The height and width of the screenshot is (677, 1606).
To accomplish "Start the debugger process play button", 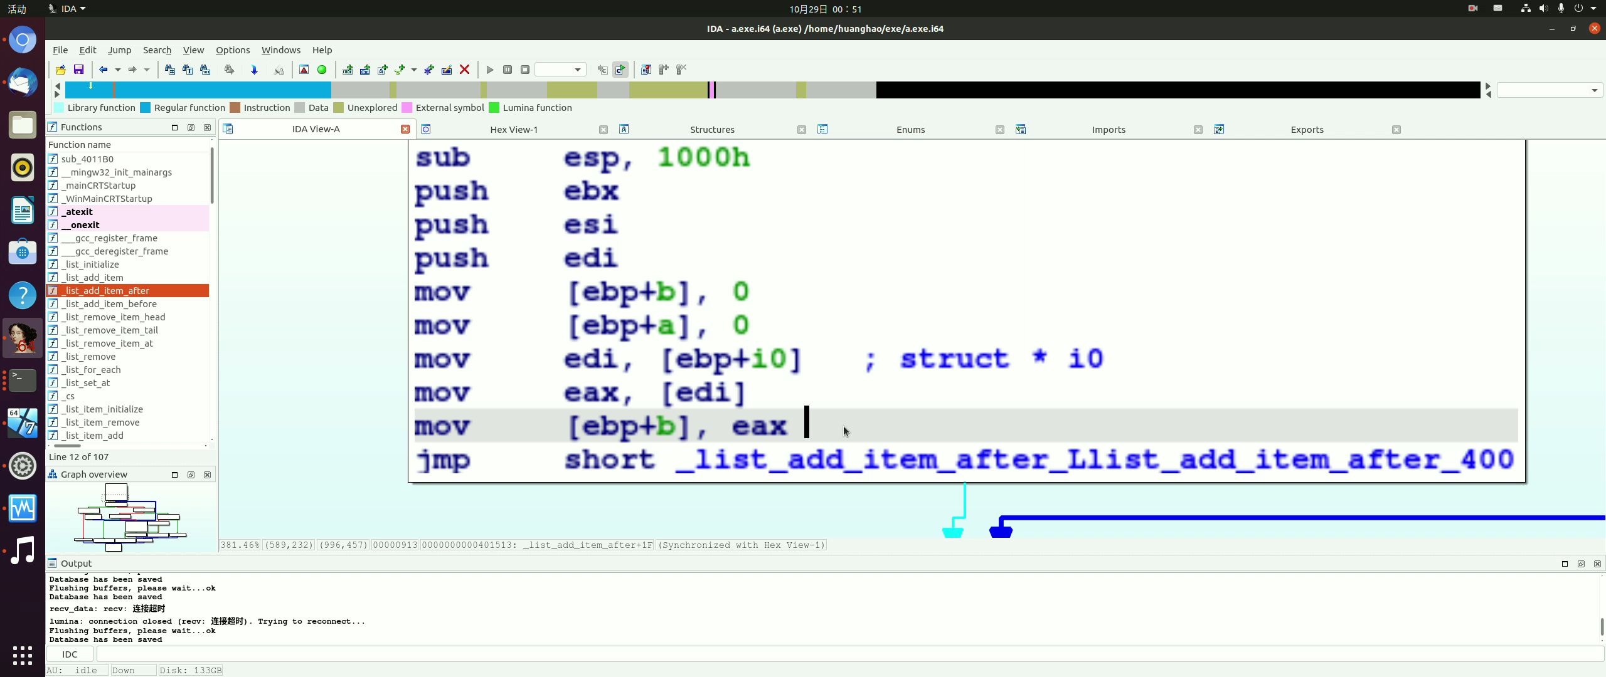I will click(x=490, y=70).
